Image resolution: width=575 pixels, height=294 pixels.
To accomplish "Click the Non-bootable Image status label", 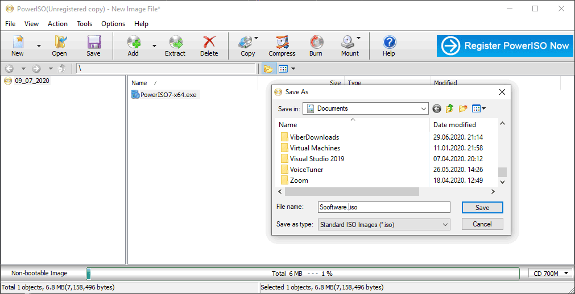I will click(40, 273).
